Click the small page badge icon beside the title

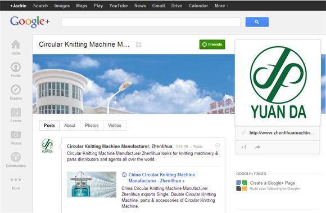[139, 45]
